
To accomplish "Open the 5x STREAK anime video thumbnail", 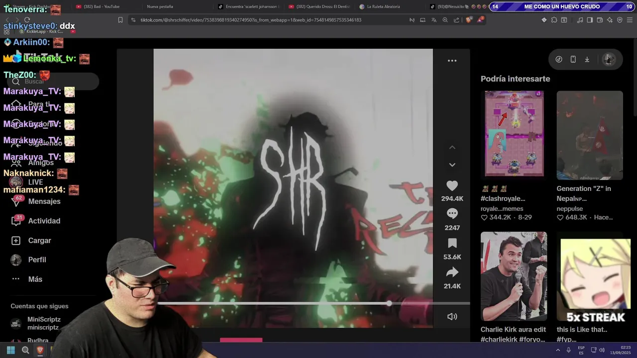I will click(x=590, y=276).
